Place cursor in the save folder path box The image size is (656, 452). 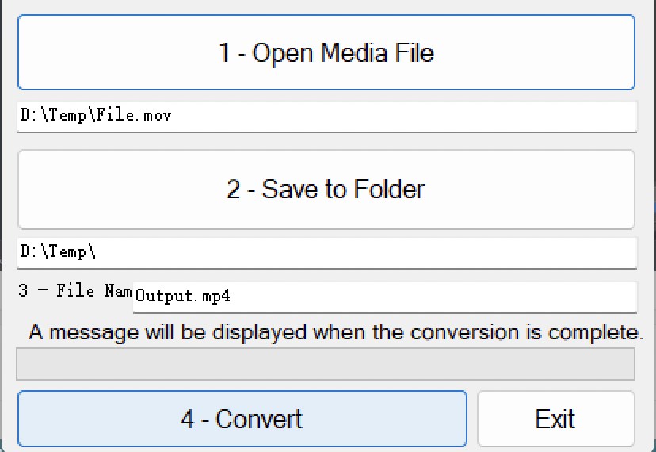326,253
